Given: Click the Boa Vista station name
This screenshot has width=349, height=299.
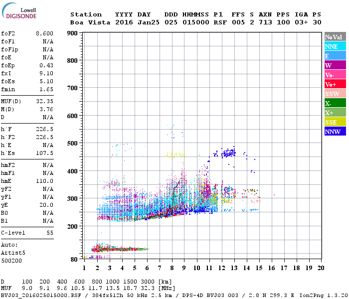Looking at the screenshot, I should pos(90,22).
